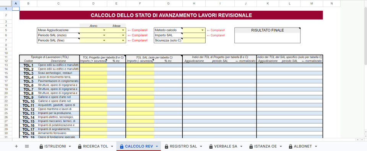Image resolution: width=367 pixels, height=151 pixels.
Task: Select the Metodo calcolo label cell
Action: pos(168,30)
